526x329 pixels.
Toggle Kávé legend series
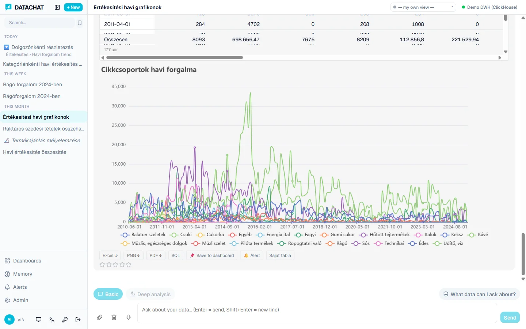[478, 235]
